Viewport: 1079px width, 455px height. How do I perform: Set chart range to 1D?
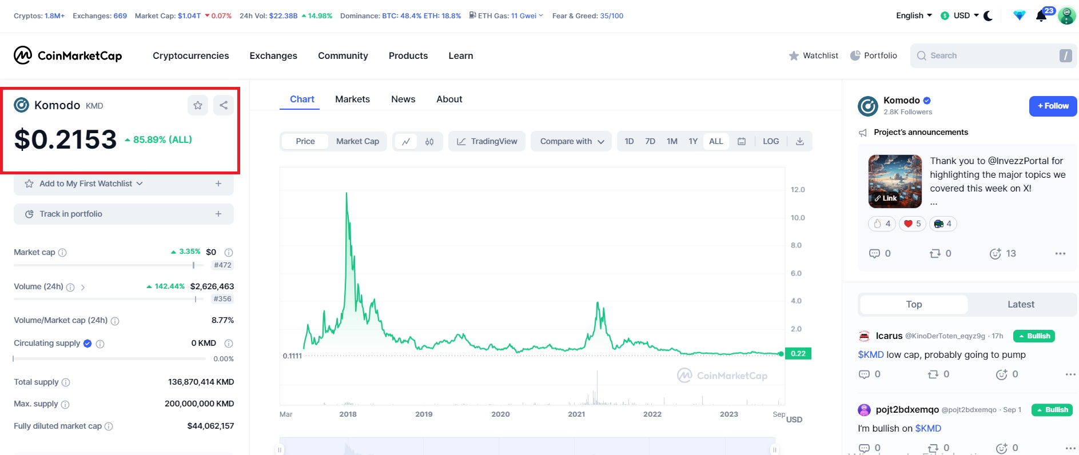point(629,141)
